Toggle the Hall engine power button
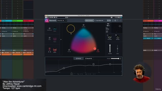Image resolution: width=162 pixels, height=91 pixels. point(50,48)
